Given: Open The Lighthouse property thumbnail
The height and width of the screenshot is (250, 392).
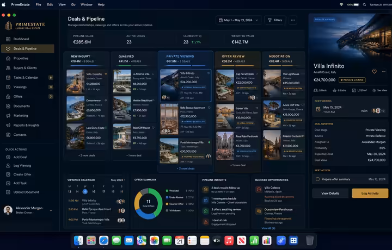Looking at the screenshot, I should click(x=272, y=83).
